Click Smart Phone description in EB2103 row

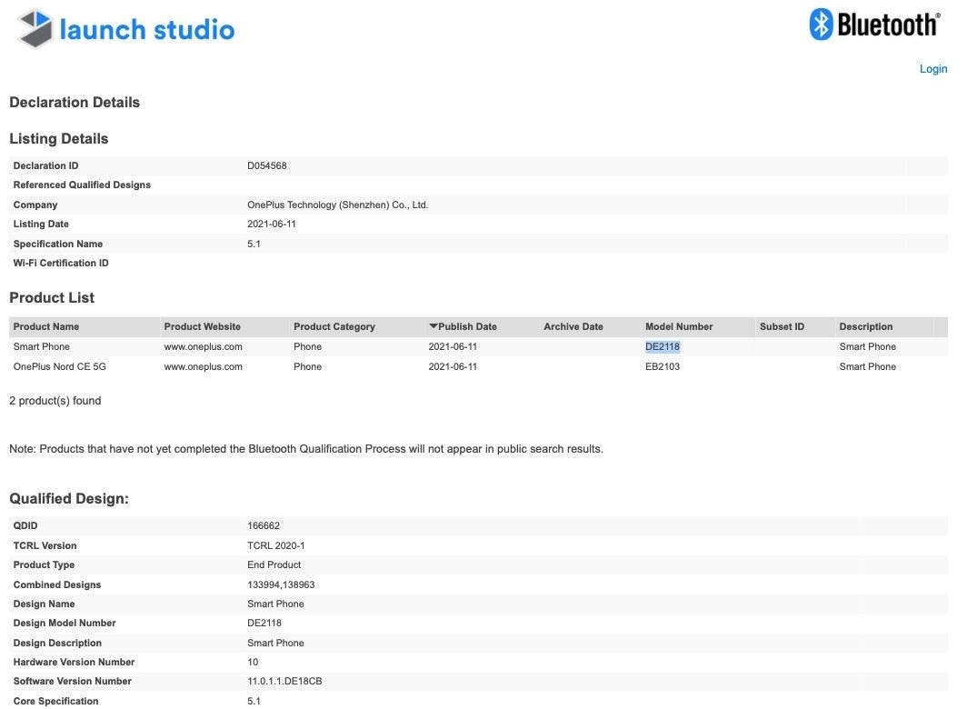coord(868,366)
